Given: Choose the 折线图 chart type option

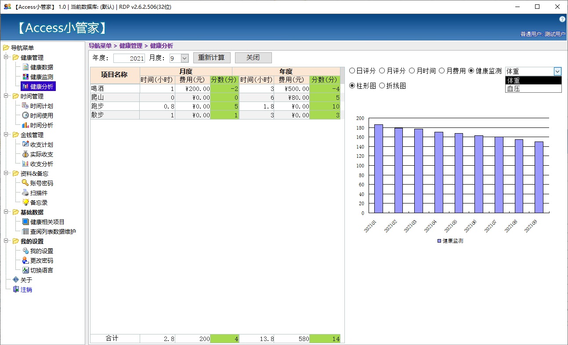Looking at the screenshot, I should tap(382, 86).
